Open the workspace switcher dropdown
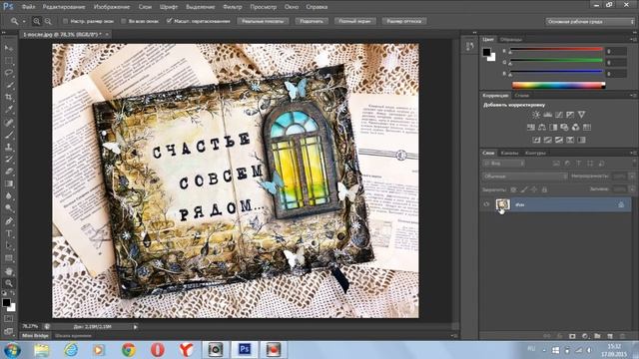The height and width of the screenshot is (359, 639). click(590, 22)
